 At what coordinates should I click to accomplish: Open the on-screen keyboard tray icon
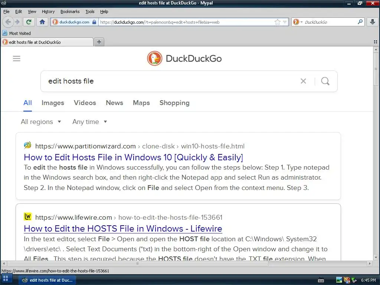321,280
